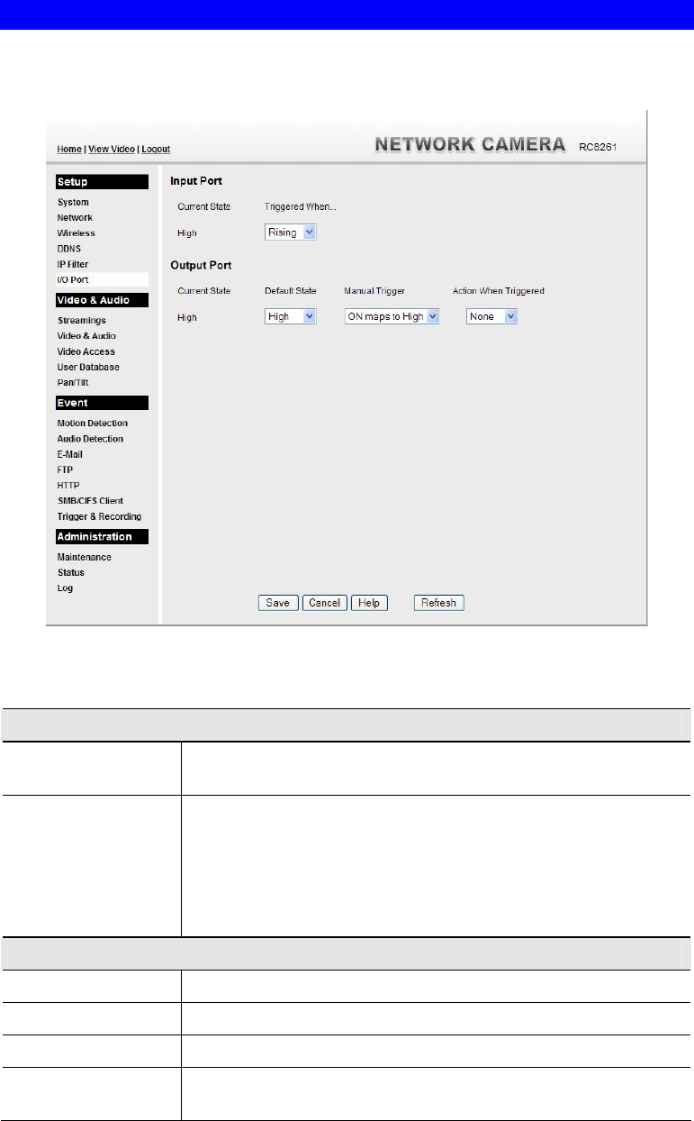Click the Refresh button

coord(438,603)
